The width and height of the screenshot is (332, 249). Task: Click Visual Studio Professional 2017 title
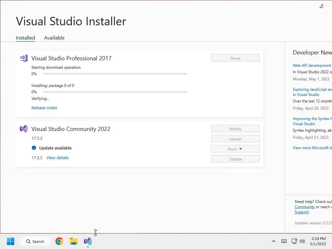(71, 58)
